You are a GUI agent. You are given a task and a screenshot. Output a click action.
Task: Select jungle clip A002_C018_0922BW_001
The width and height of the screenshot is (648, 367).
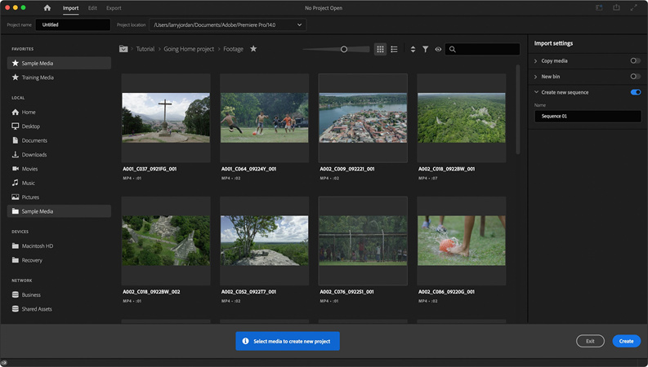click(x=462, y=118)
